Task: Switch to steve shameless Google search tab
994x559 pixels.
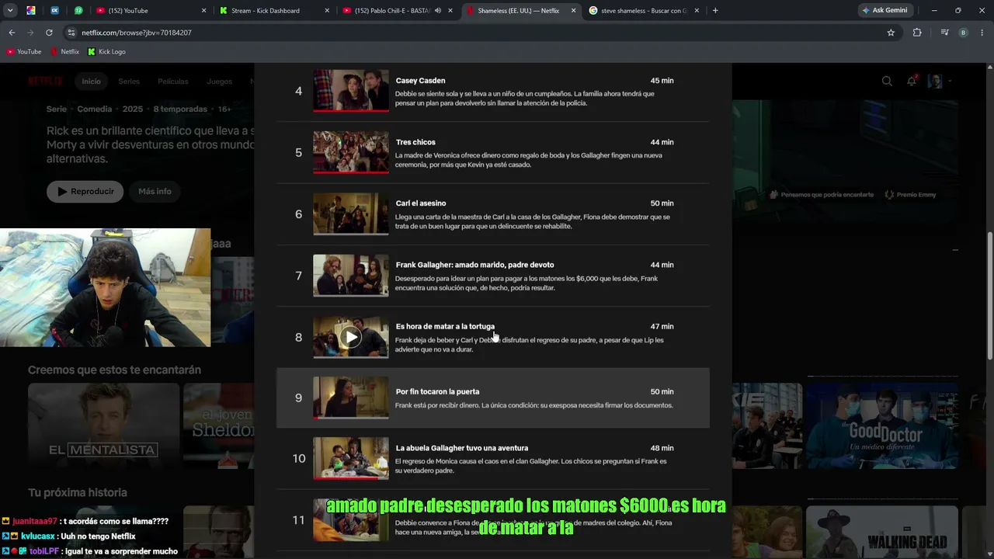Action: tap(643, 11)
